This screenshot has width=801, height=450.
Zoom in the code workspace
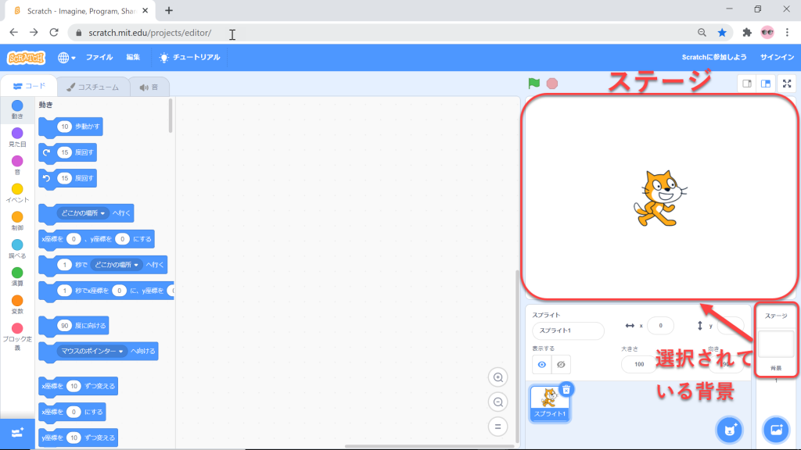[497, 377]
